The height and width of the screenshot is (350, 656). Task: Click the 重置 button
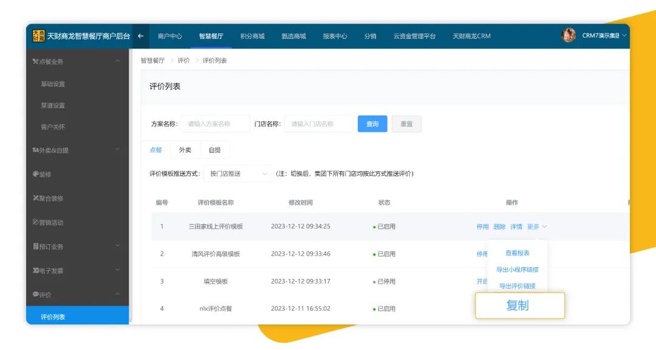(406, 124)
